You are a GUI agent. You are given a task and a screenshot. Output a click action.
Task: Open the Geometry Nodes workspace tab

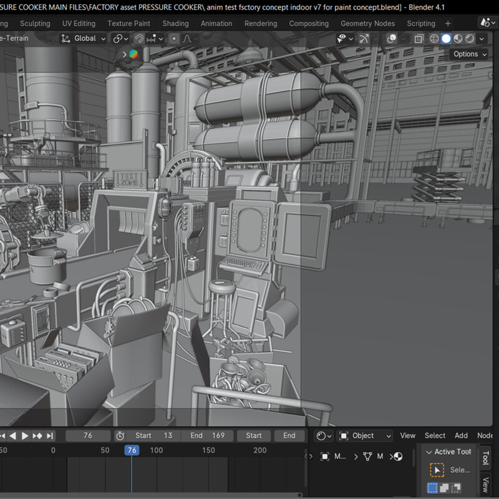click(x=367, y=23)
